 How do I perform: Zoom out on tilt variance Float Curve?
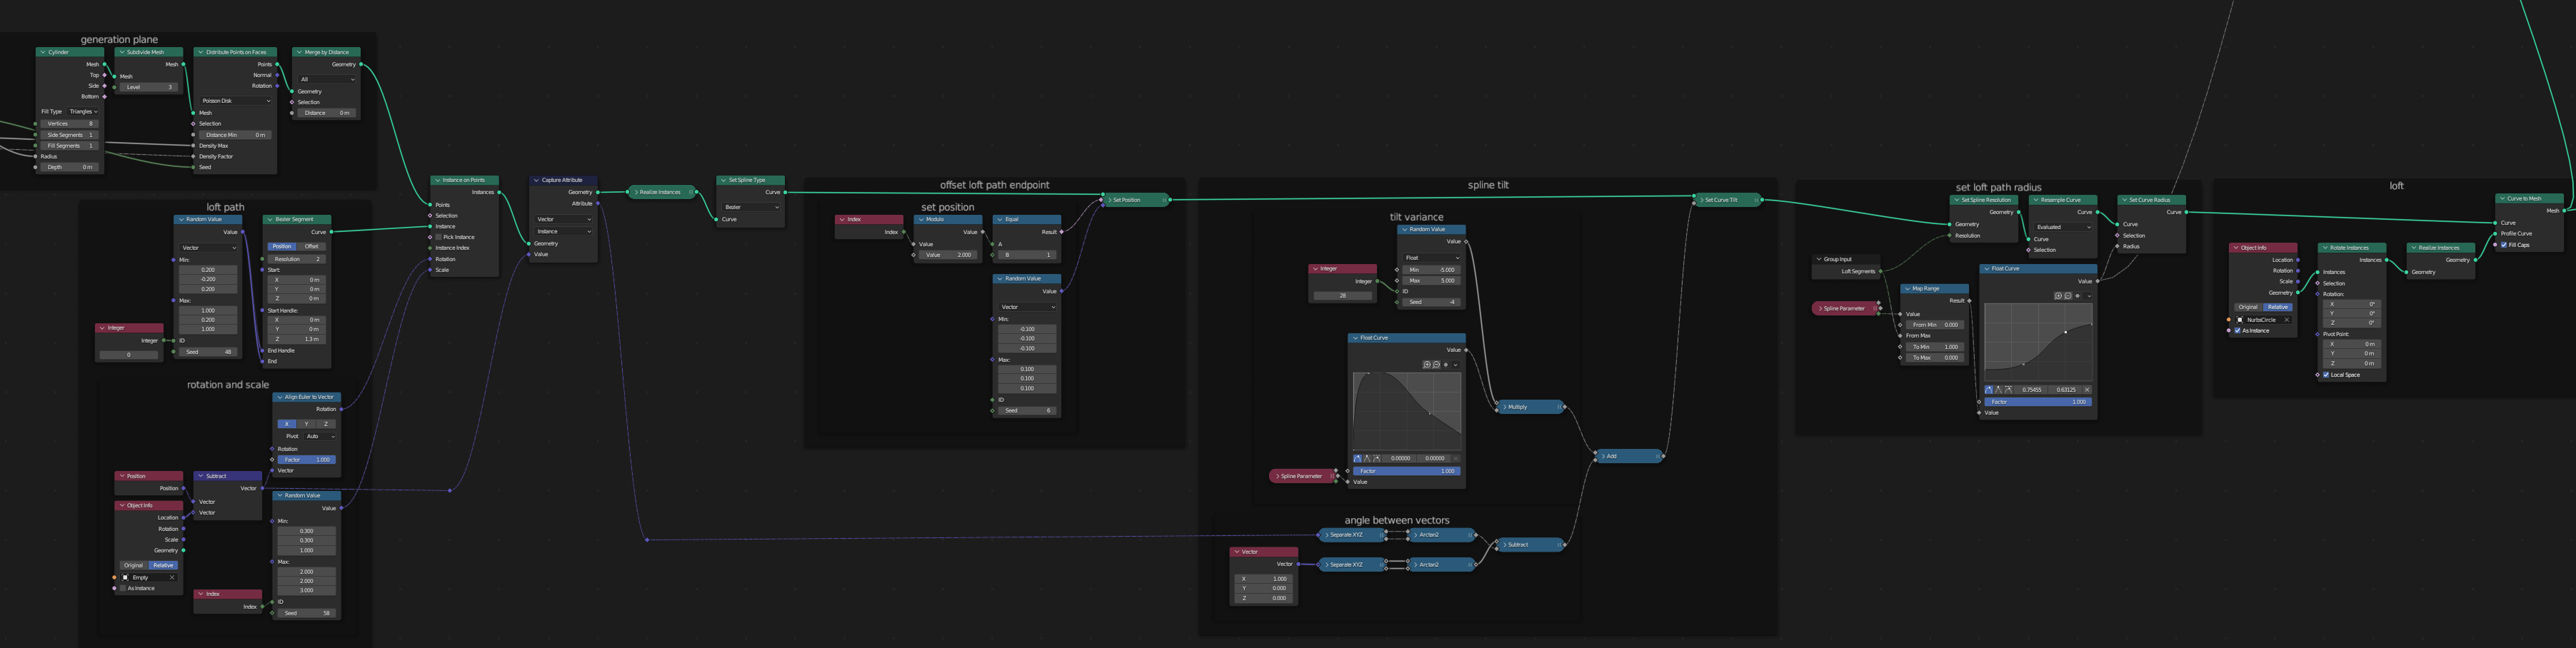click(1436, 365)
